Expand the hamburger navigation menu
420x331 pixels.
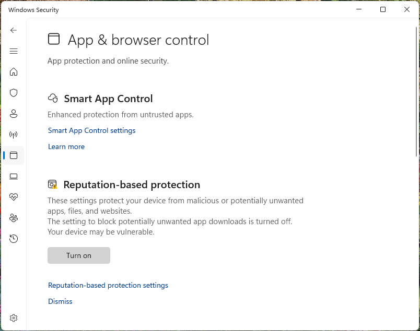click(x=14, y=51)
